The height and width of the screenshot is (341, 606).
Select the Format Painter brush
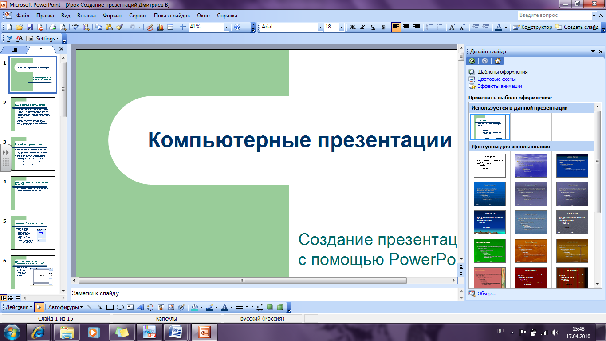[119, 27]
